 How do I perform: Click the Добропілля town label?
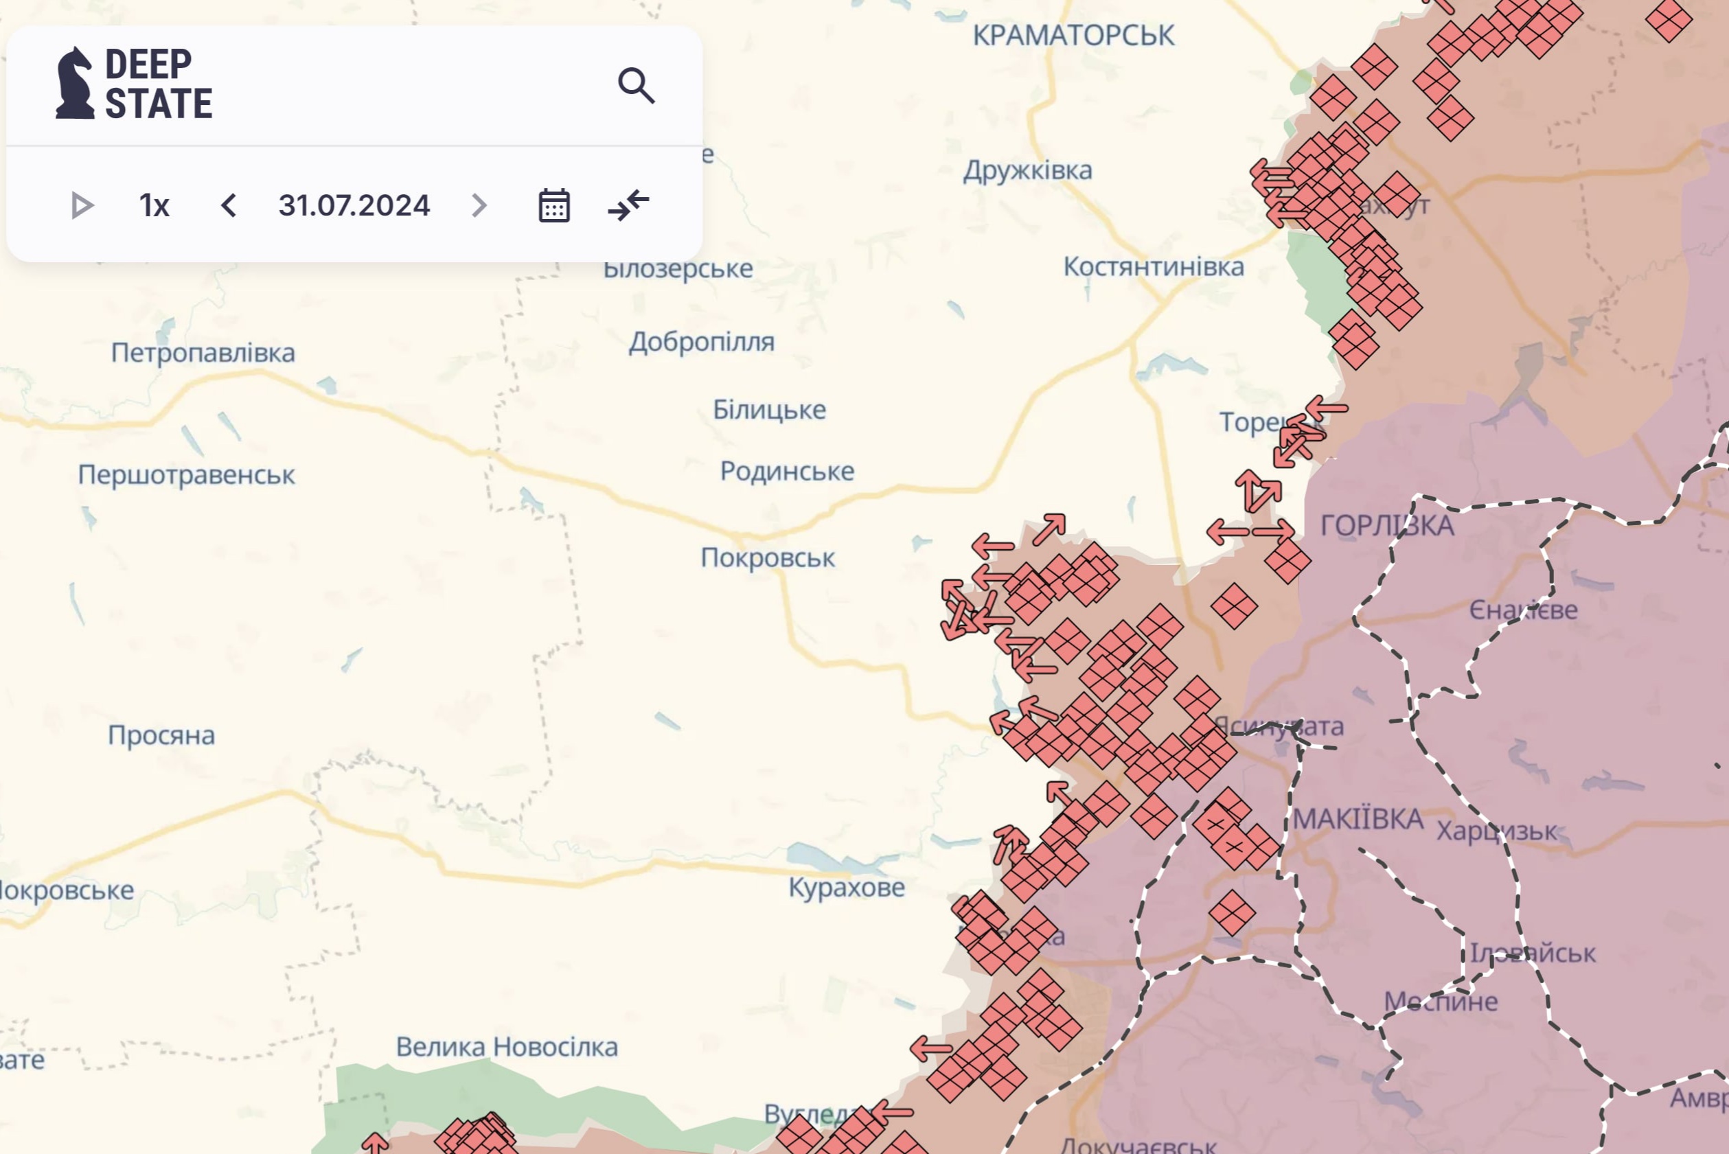click(x=702, y=343)
